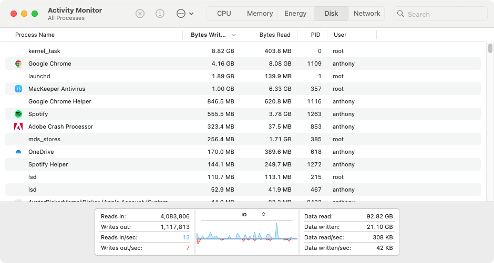This screenshot has height=263, width=494.
Task: Click the 8.82 GB bytes written value
Action: pos(223,51)
